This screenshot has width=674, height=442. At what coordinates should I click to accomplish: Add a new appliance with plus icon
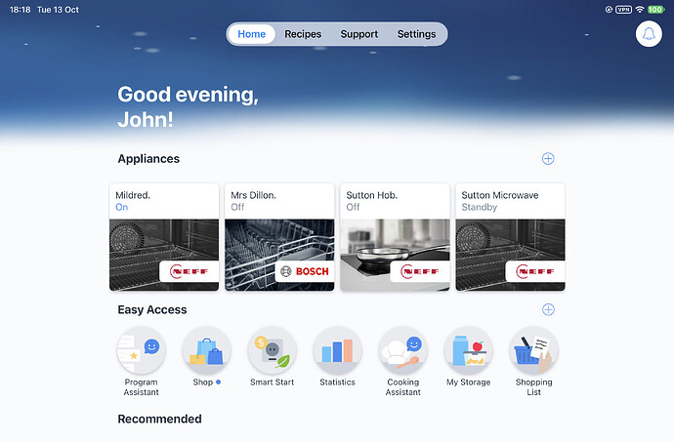click(x=548, y=158)
